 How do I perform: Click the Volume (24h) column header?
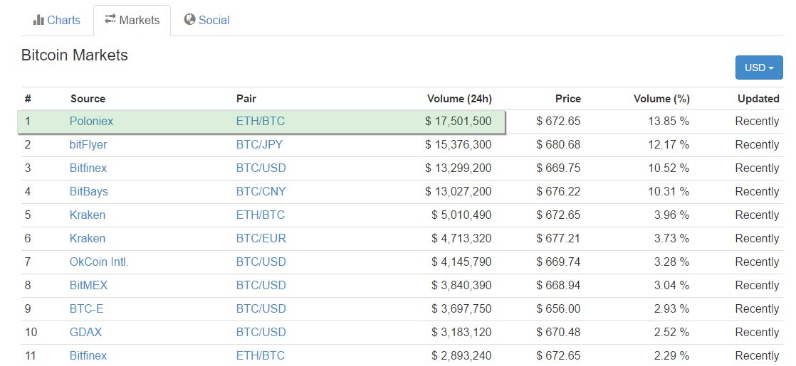(x=459, y=98)
